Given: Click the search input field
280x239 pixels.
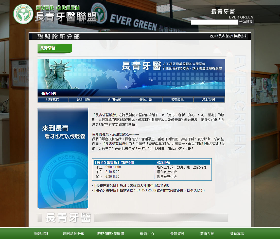Looking at the screenshot, I should [214, 22].
